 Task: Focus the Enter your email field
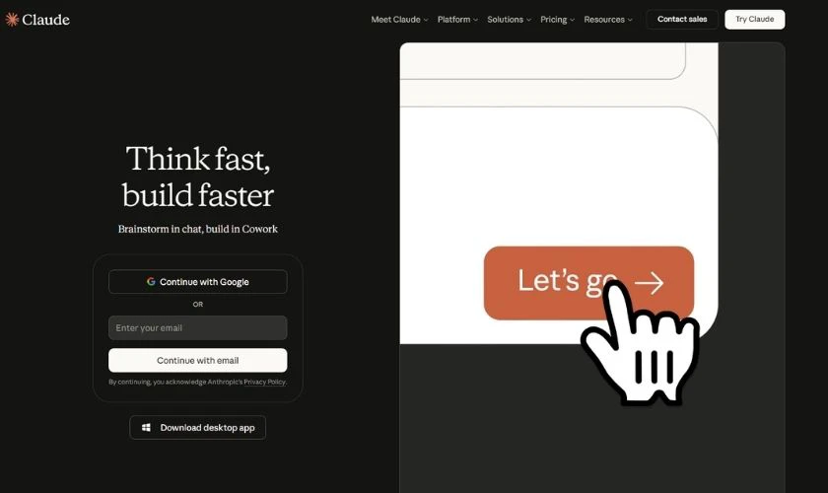tap(197, 327)
